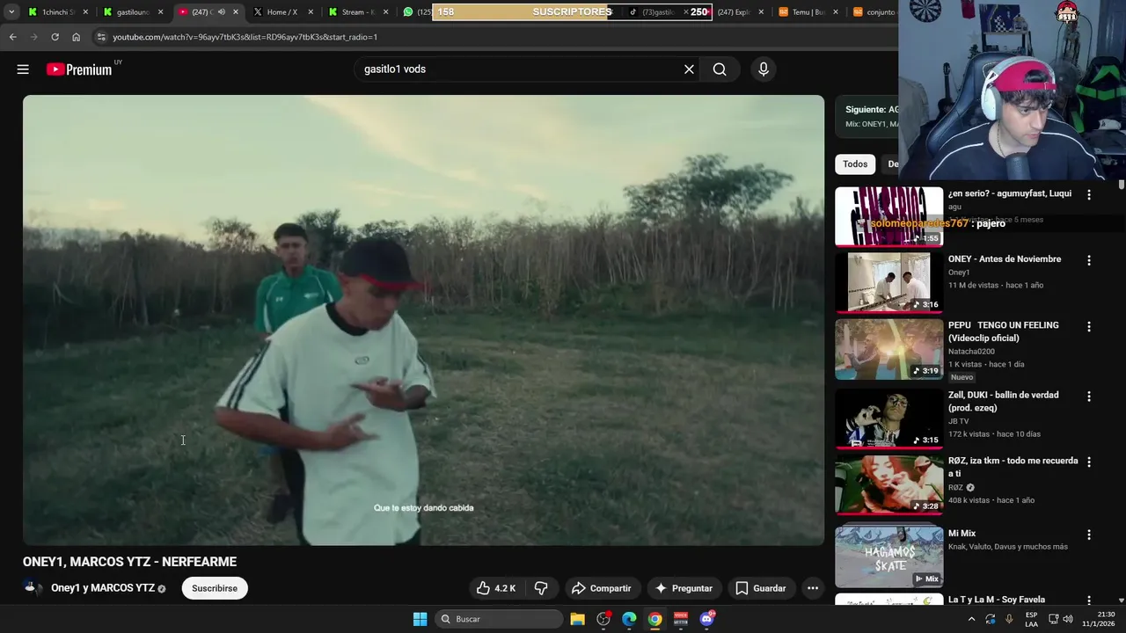Open Microsoft Edge from taskbar

[629, 619]
